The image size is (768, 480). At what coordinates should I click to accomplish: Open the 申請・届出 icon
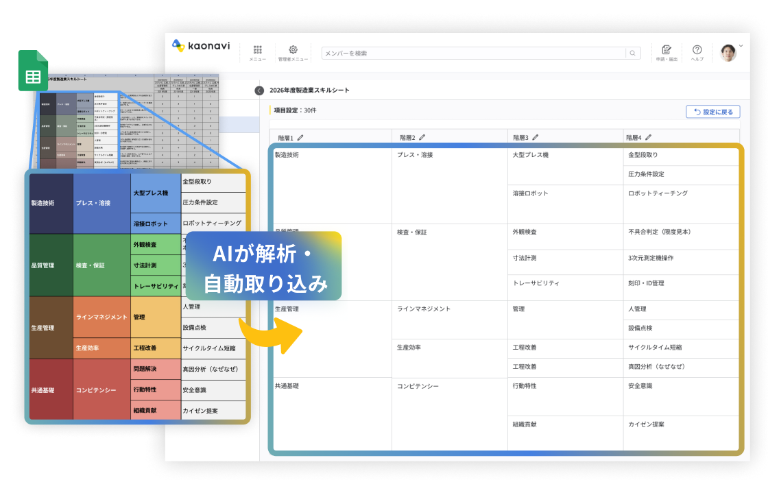point(666,50)
